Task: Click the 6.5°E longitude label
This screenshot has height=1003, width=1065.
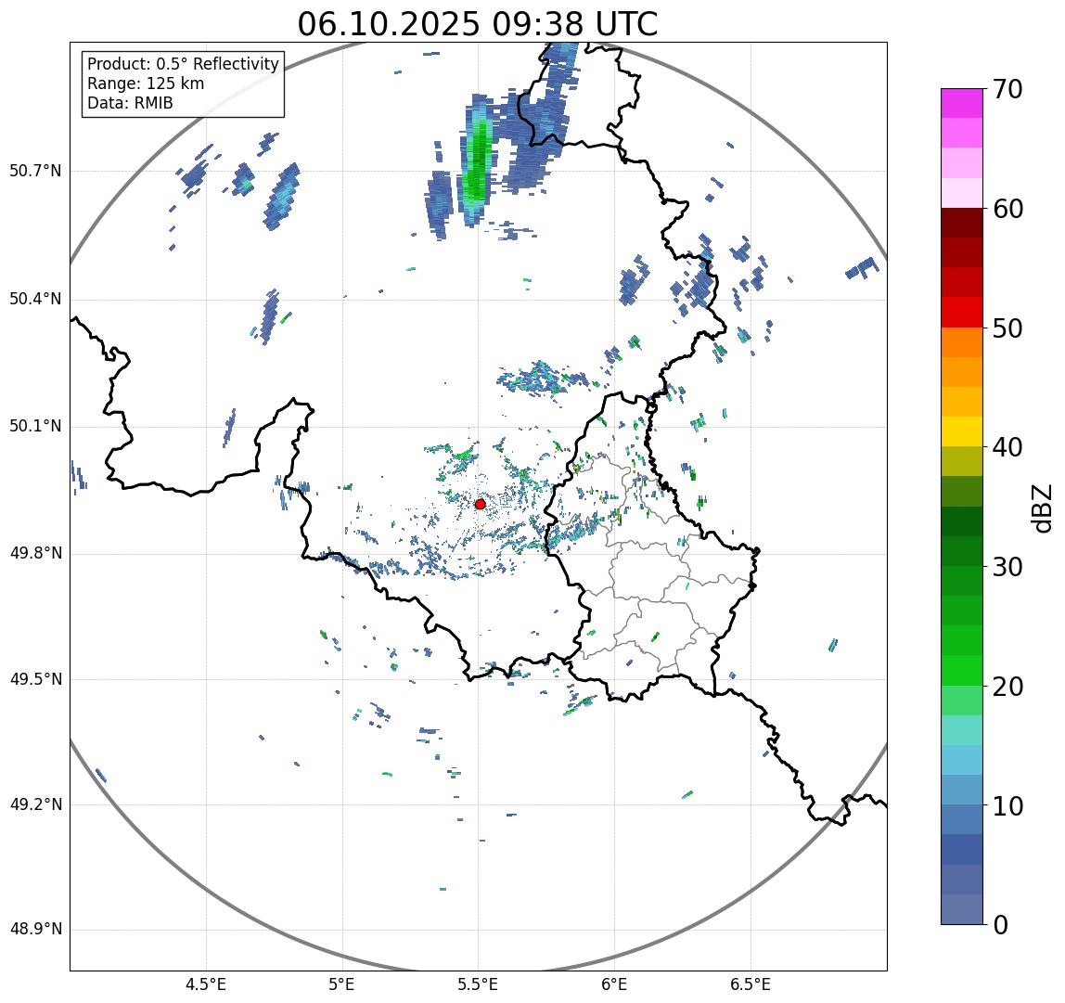Action: click(751, 984)
